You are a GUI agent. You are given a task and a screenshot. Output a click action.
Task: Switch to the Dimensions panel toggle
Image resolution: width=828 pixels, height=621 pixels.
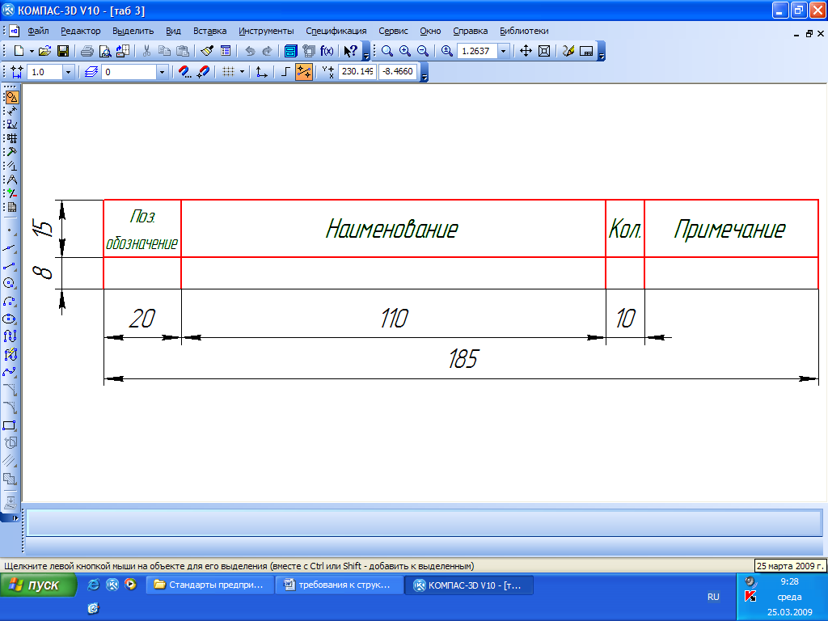[11, 111]
